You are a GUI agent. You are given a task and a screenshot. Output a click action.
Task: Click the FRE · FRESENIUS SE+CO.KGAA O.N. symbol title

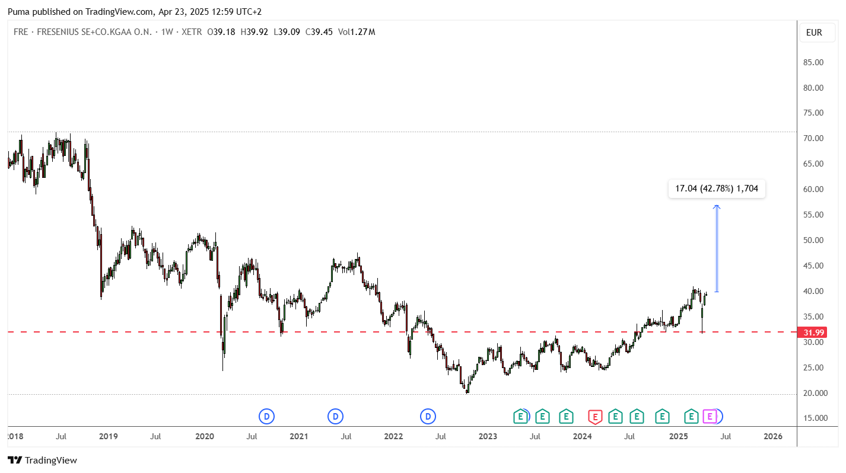[x=81, y=32]
